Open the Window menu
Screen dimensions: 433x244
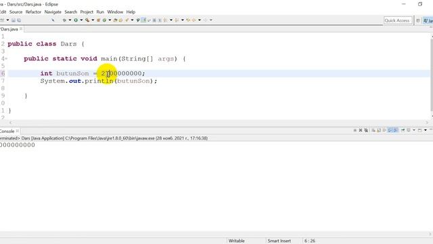click(115, 12)
